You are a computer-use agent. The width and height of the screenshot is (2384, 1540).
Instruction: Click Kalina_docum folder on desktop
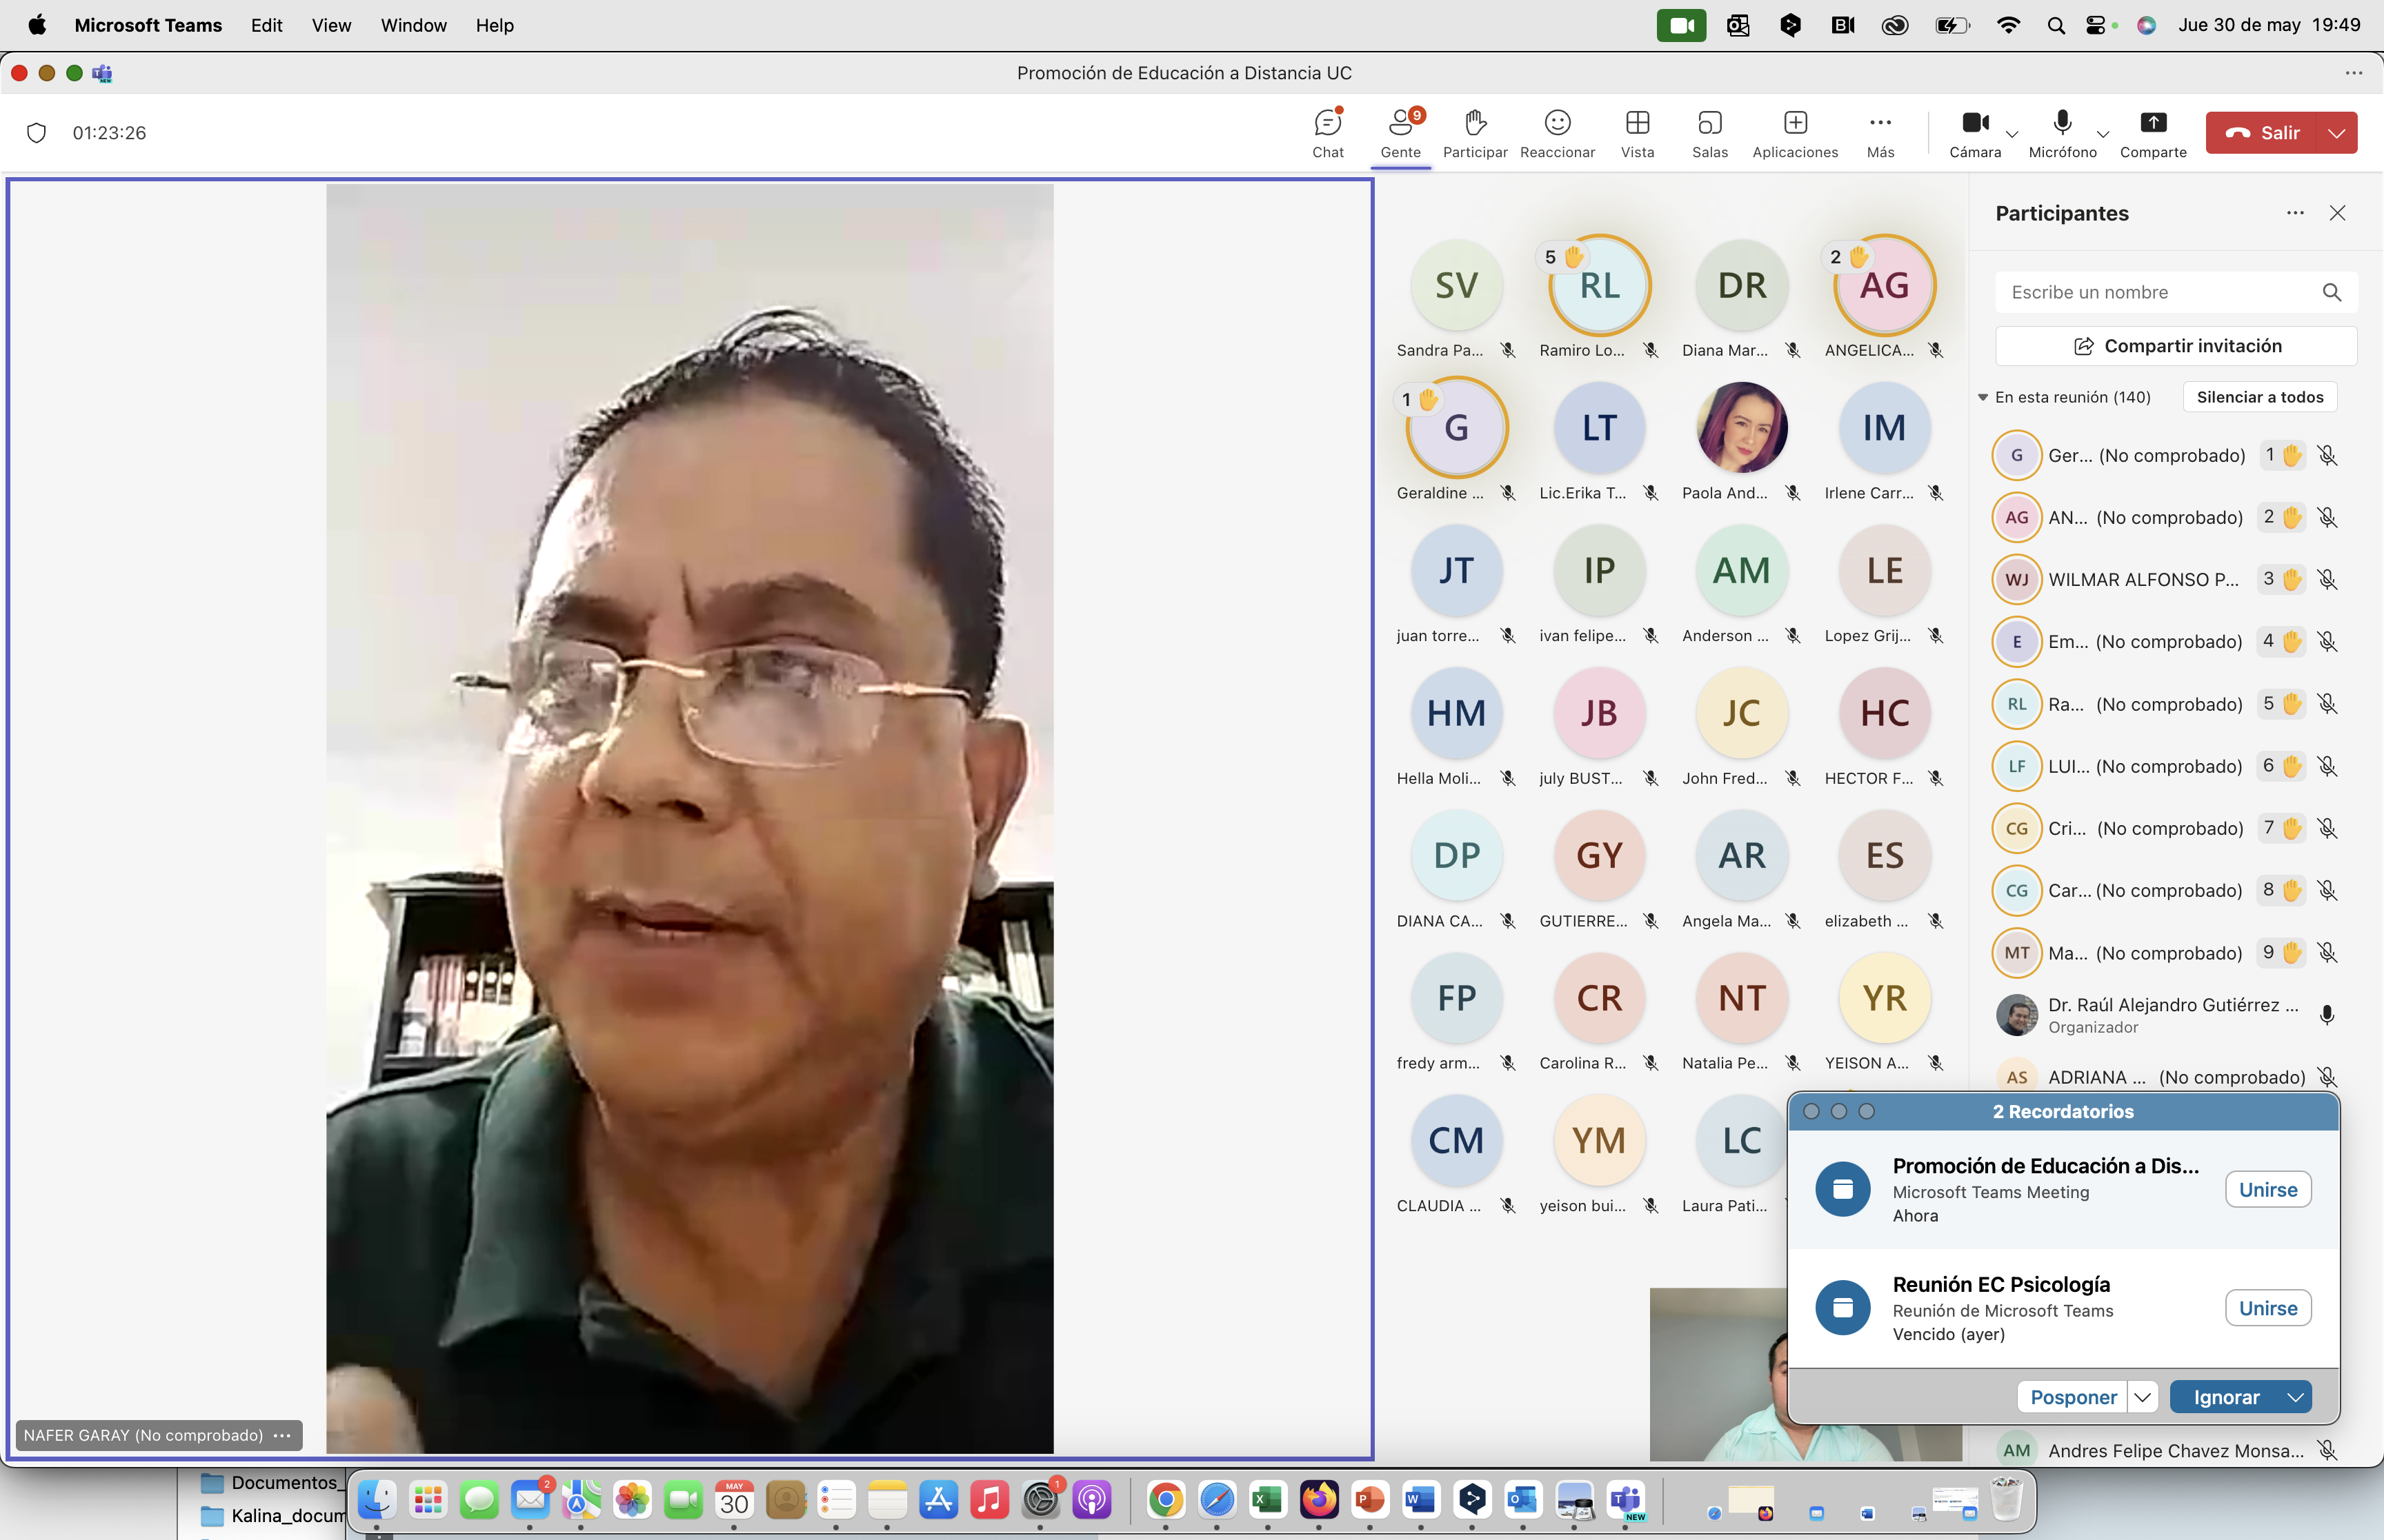click(272, 1515)
